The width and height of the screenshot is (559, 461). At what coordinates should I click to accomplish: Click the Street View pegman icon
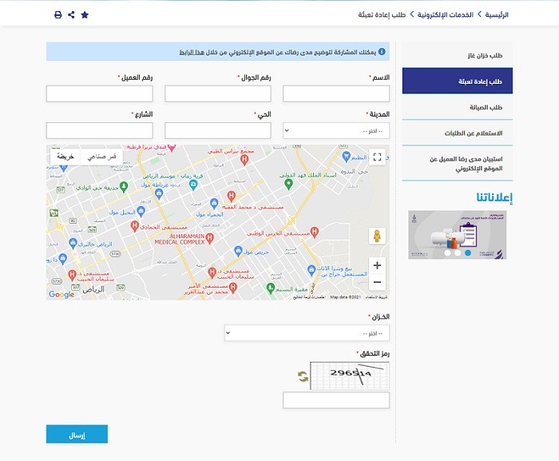click(x=377, y=236)
